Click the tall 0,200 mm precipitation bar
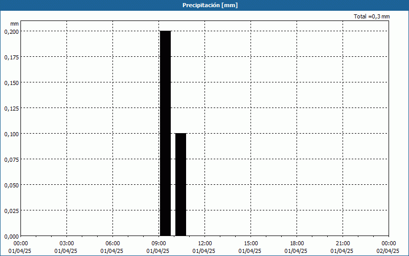 (165, 133)
